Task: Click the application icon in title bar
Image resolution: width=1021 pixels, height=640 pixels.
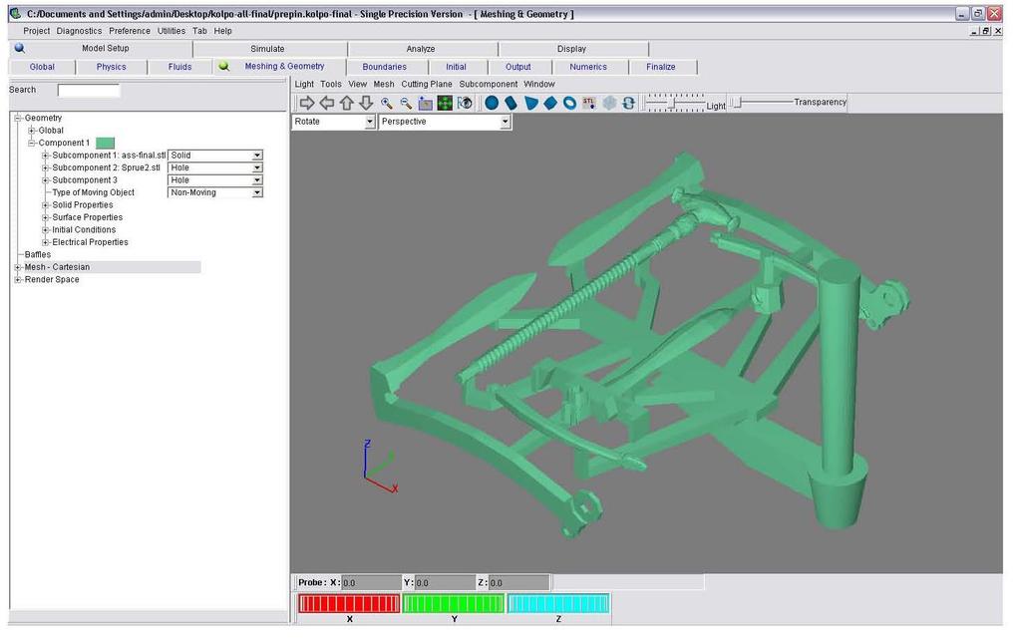Action: 16,13
